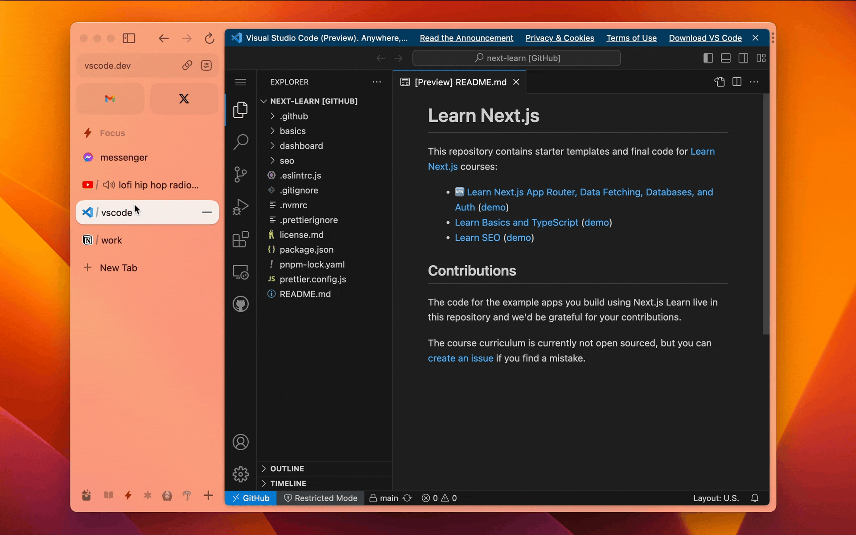The width and height of the screenshot is (856, 535).
Task: Open the Learn Basics and TypeScript link
Action: [x=516, y=222]
